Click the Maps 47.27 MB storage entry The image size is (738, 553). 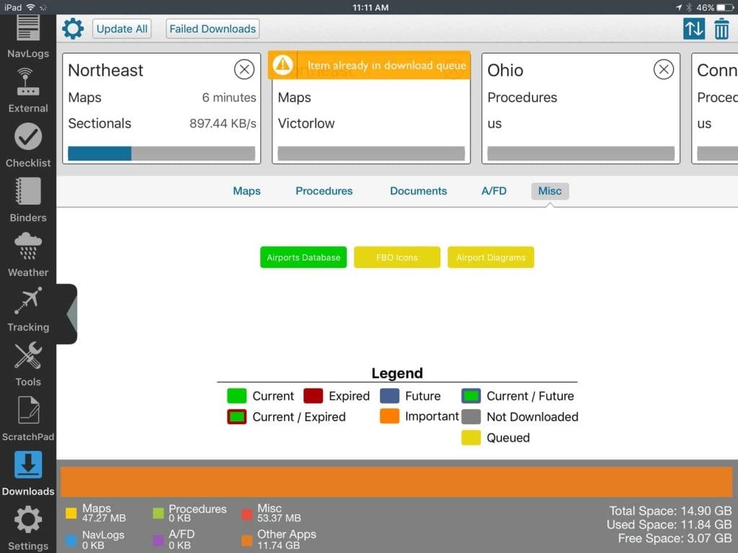pos(96,513)
